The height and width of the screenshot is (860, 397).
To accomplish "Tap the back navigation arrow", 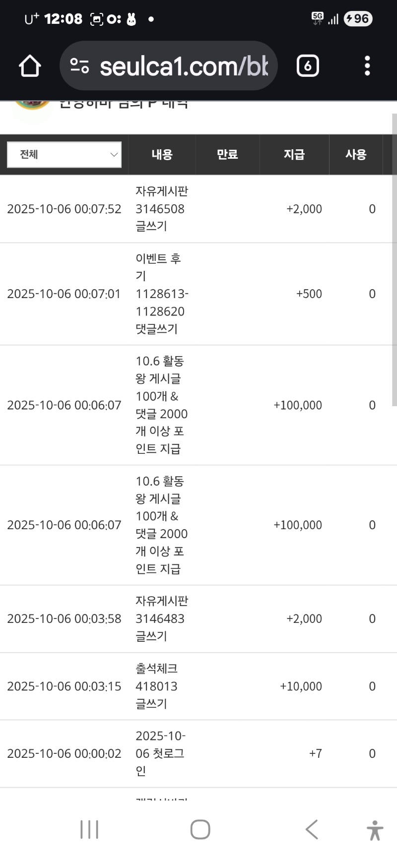I will pos(312,829).
